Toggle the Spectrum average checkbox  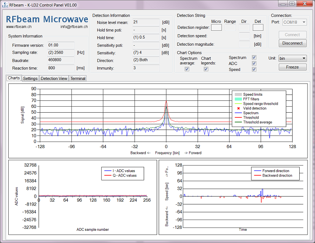point(187,69)
